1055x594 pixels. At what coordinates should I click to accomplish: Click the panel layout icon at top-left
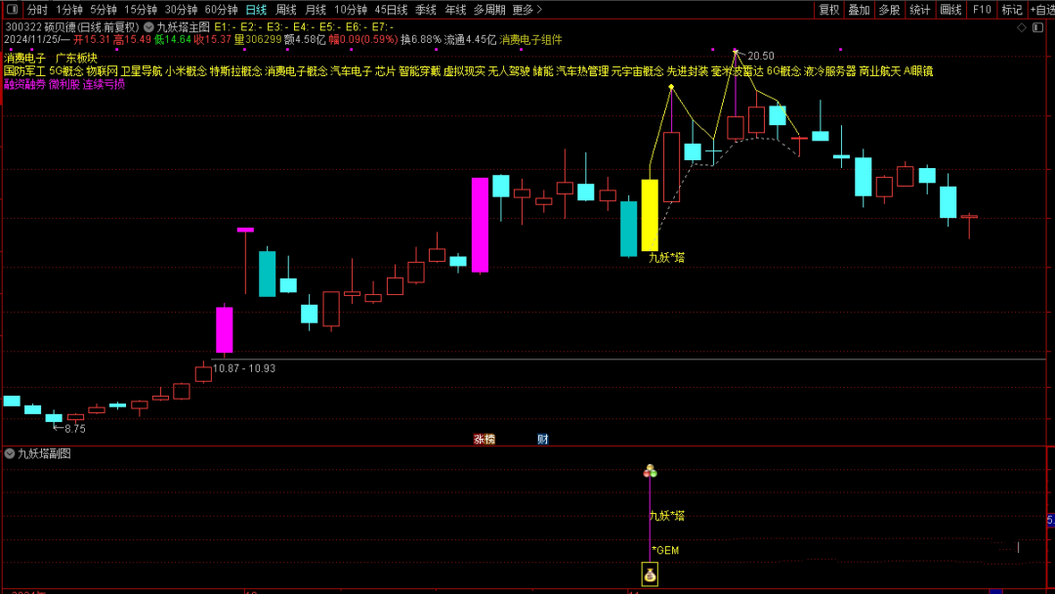[x=11, y=10]
